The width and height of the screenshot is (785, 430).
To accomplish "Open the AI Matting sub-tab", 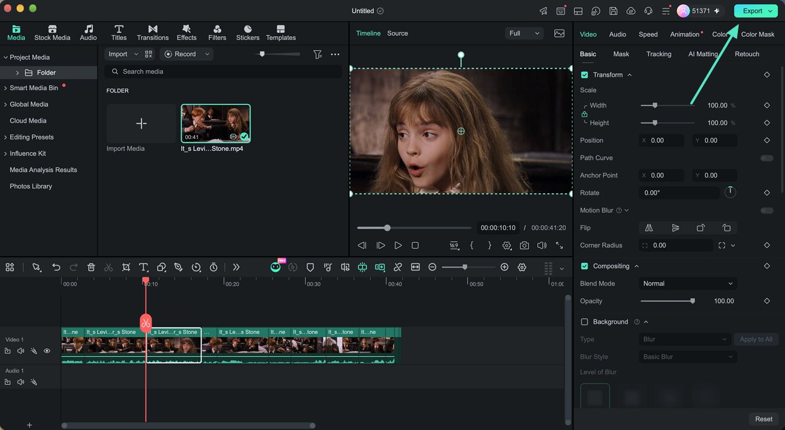I will point(703,54).
